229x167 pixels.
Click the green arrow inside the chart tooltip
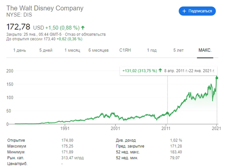(160, 70)
